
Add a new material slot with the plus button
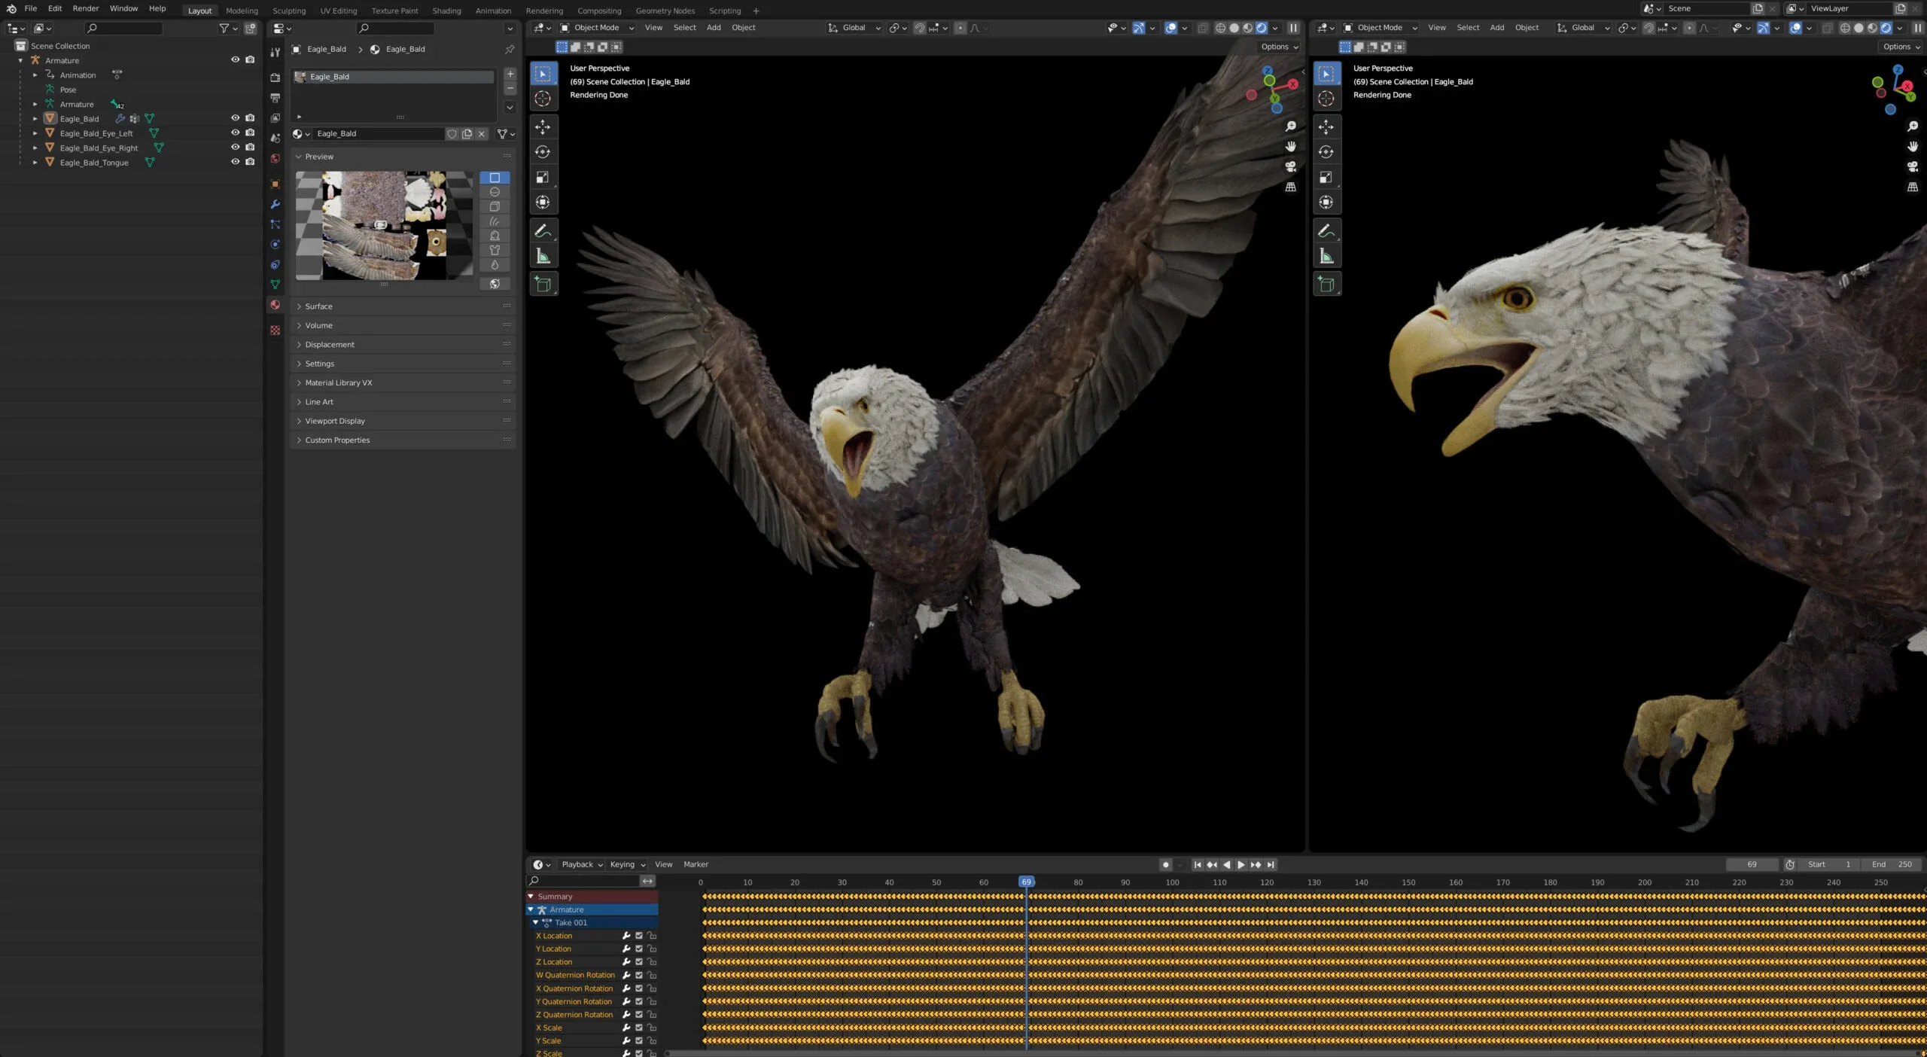pos(510,75)
